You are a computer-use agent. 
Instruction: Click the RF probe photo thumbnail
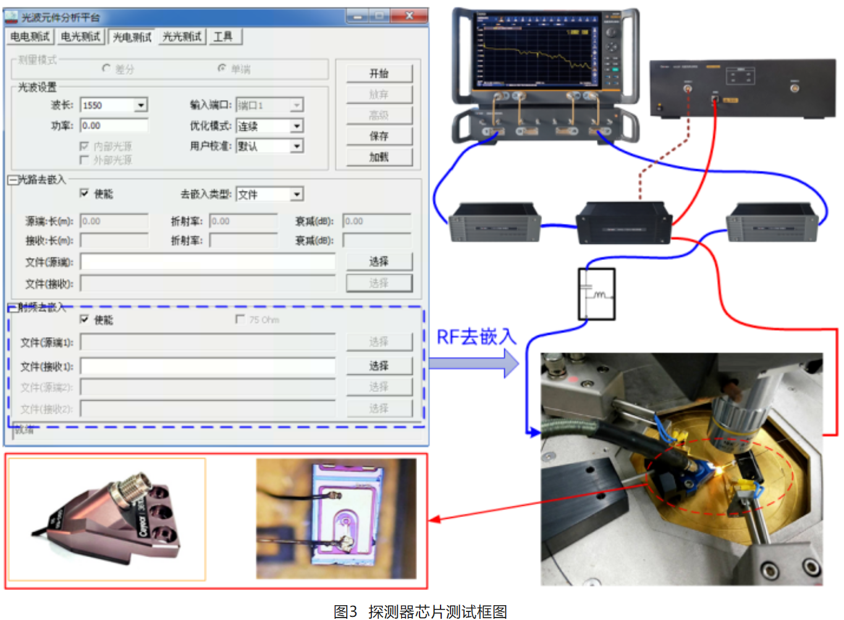click(x=107, y=519)
